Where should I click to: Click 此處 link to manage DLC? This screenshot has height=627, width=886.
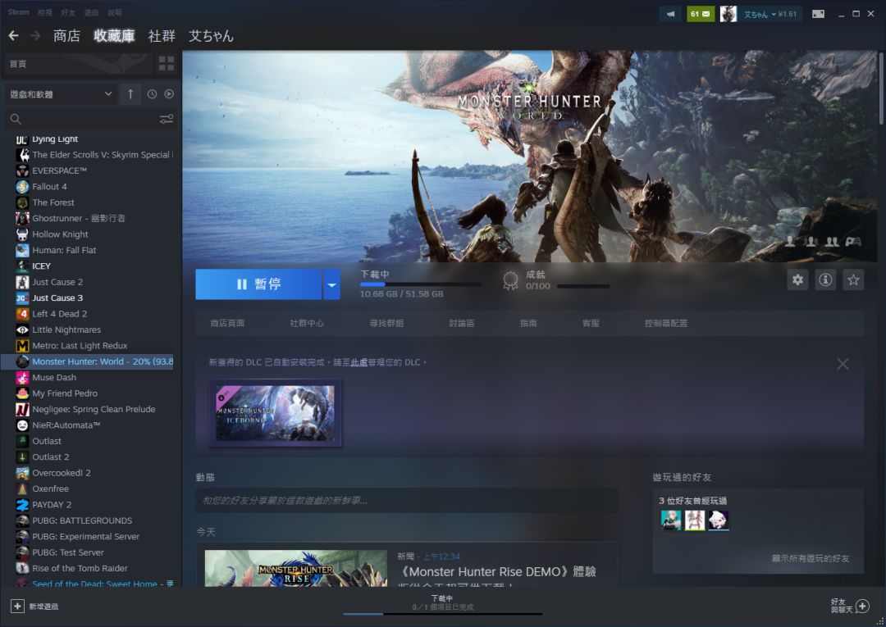(359, 362)
